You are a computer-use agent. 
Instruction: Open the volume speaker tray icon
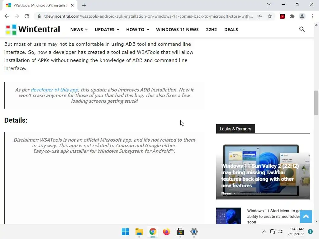pyautogui.click(x=280, y=232)
